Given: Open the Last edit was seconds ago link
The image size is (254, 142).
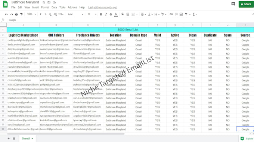Looking at the screenshot, I should pos(103,7).
